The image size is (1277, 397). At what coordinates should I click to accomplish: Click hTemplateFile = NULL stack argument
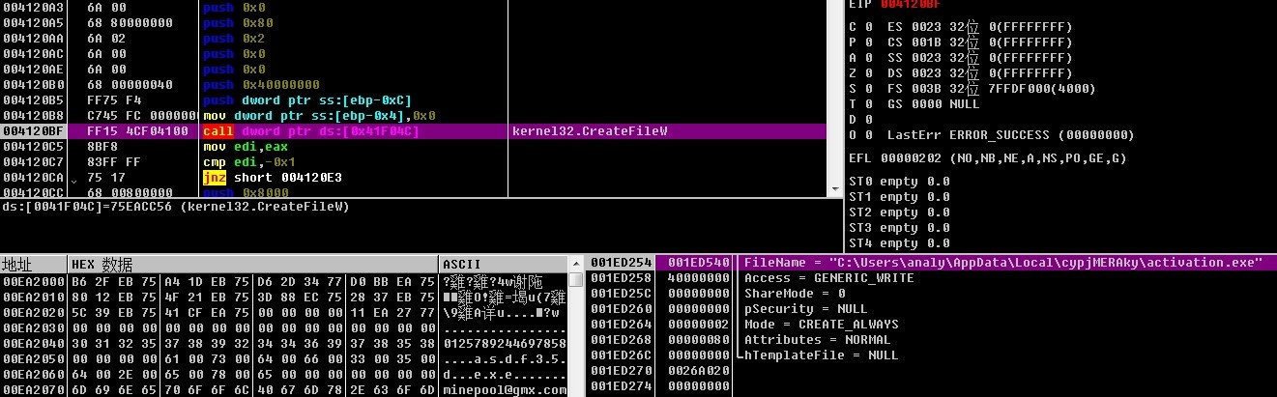coord(821,355)
